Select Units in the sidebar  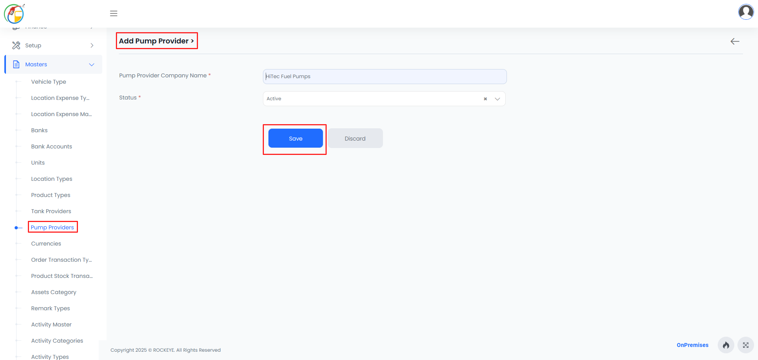click(38, 163)
